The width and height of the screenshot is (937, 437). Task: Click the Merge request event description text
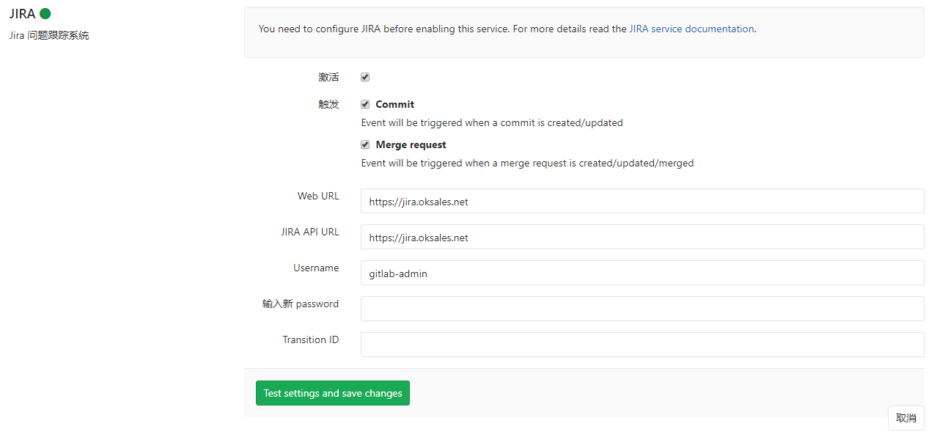(x=526, y=163)
